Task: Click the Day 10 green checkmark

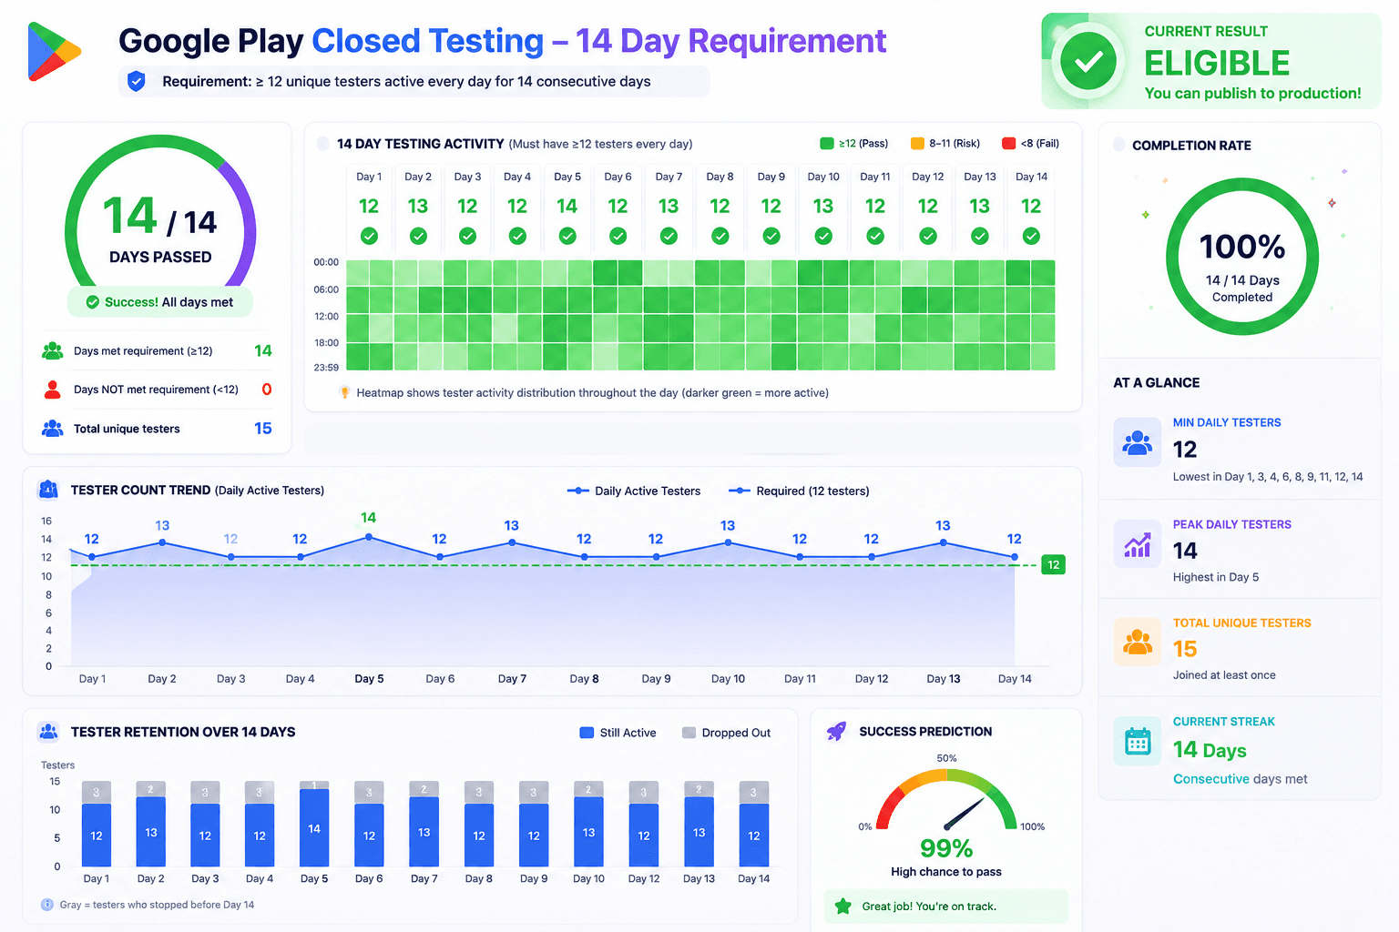Action: (x=823, y=237)
